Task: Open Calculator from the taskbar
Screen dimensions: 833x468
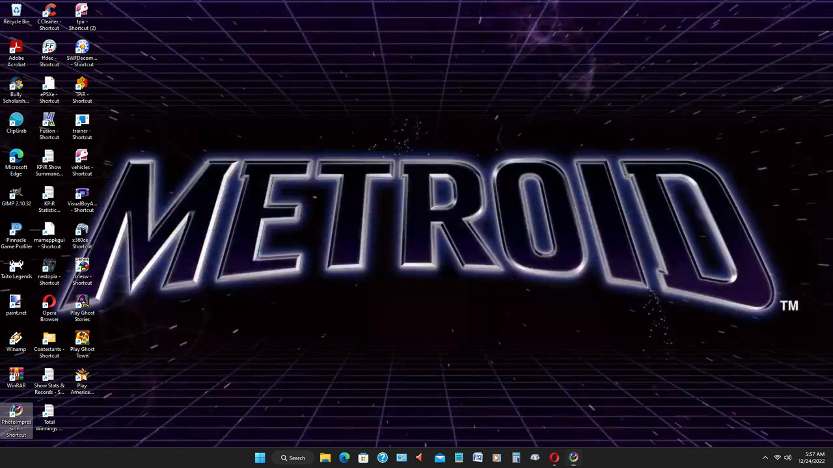Action: (516, 458)
